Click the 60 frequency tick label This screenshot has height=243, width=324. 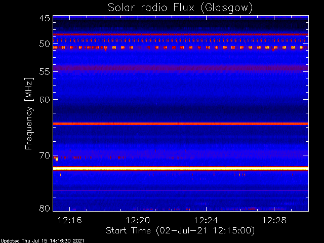click(x=45, y=100)
